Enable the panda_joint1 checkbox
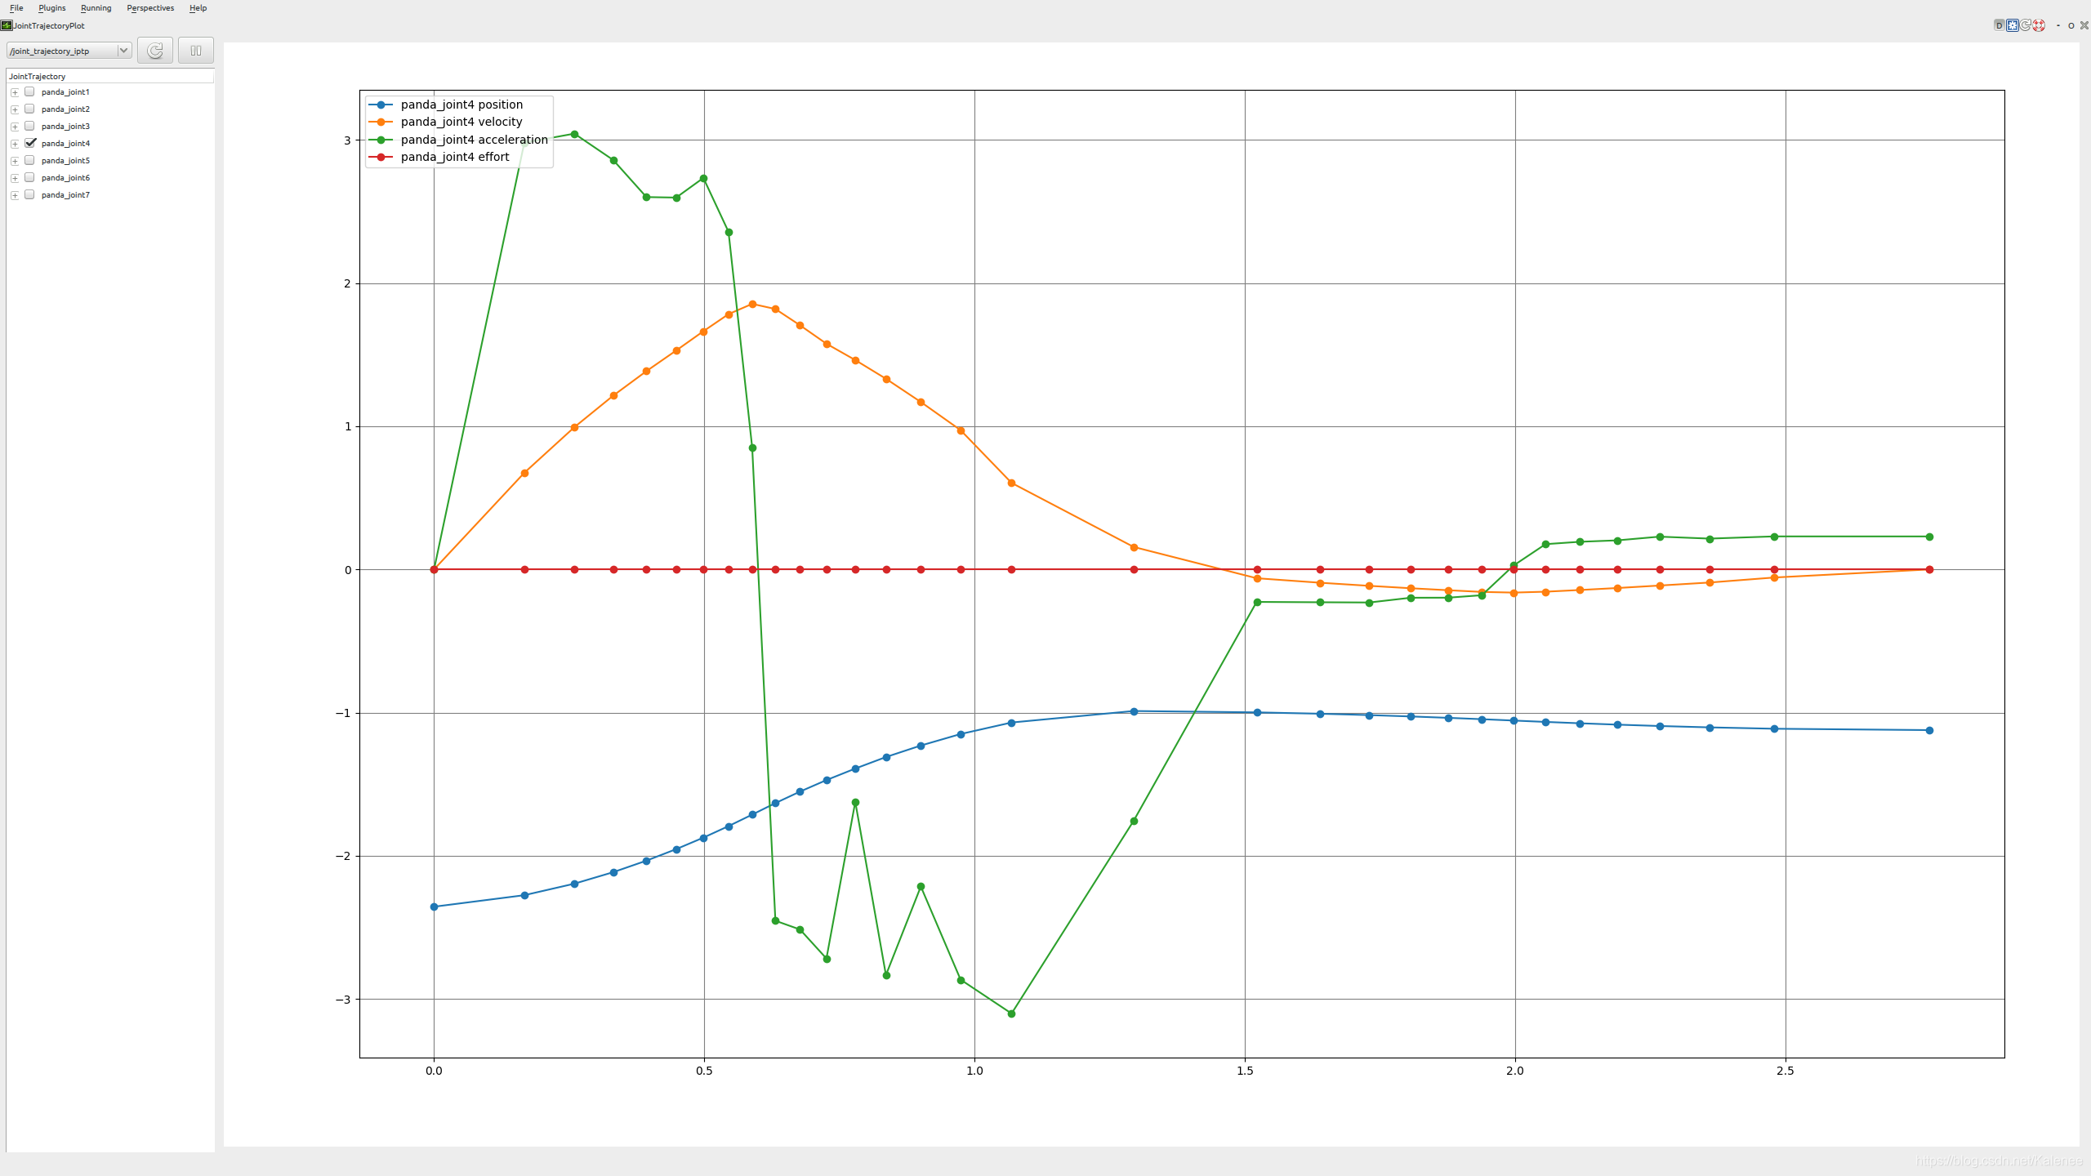This screenshot has width=2091, height=1176. pos(29,91)
